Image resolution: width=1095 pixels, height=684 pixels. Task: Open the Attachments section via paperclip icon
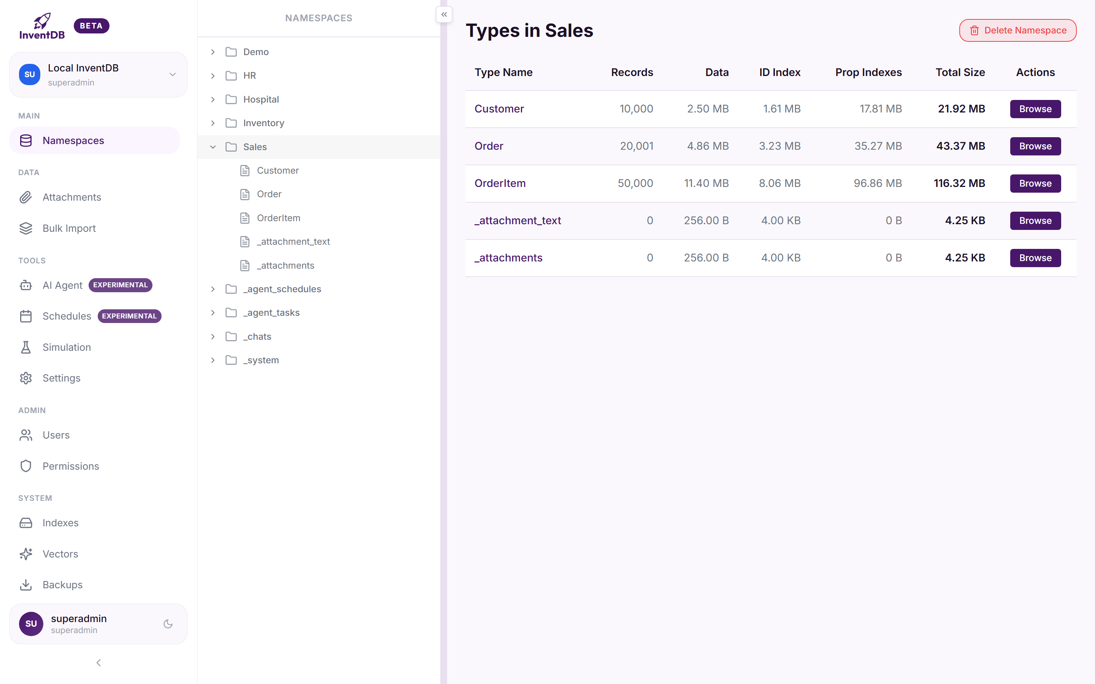coord(26,197)
